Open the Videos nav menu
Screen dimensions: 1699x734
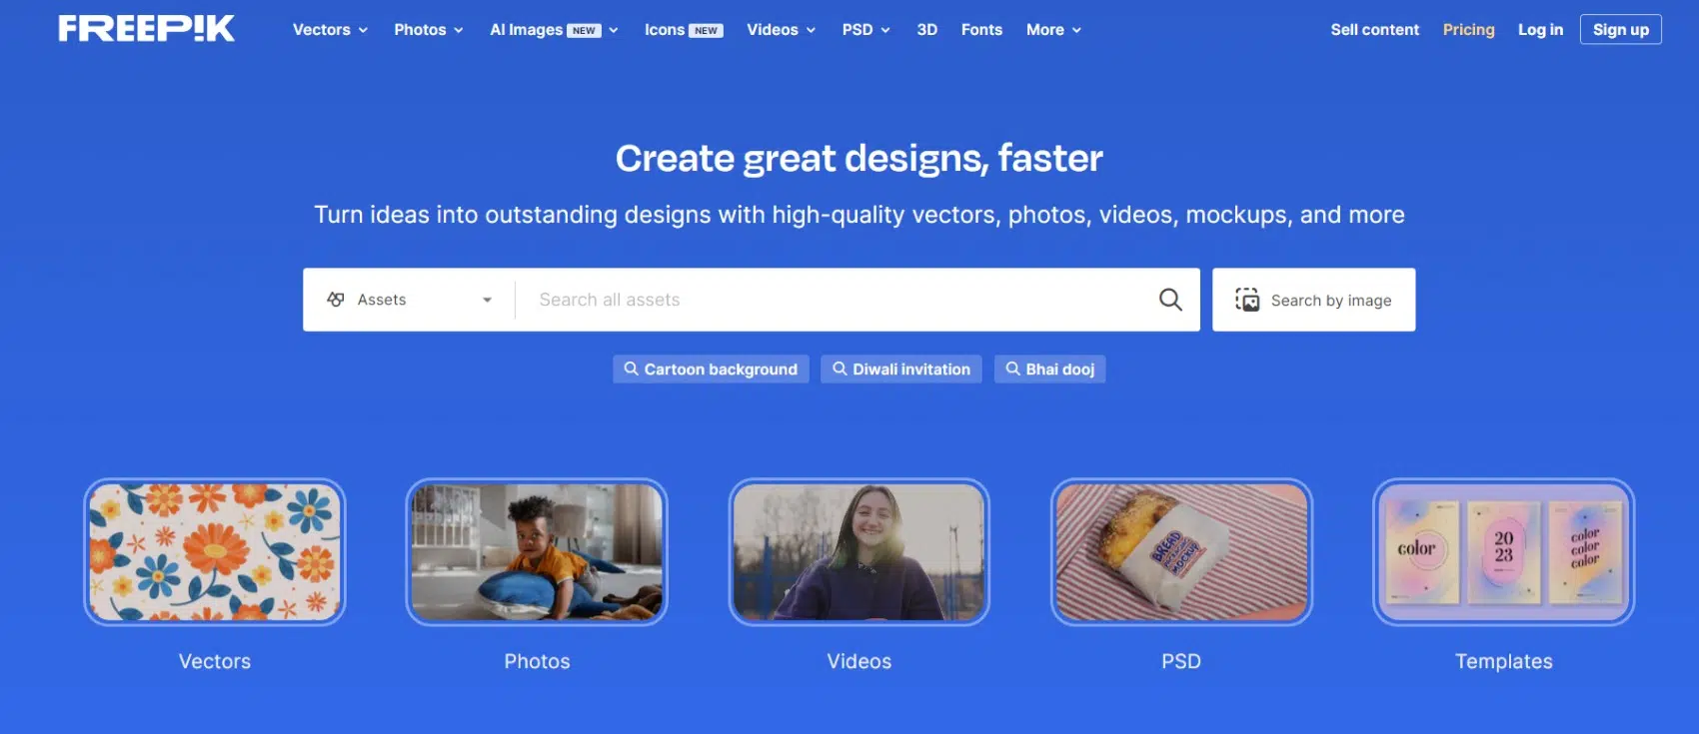(782, 30)
